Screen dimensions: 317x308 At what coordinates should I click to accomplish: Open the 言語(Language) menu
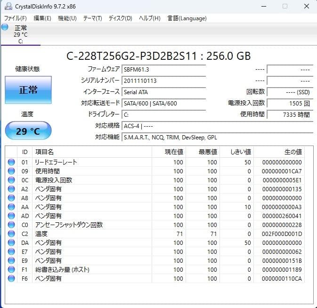pos(187,18)
